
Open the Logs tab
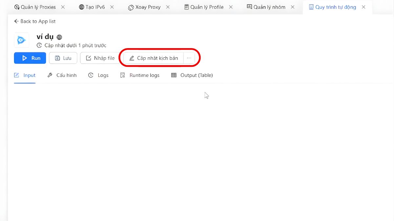tap(98, 75)
